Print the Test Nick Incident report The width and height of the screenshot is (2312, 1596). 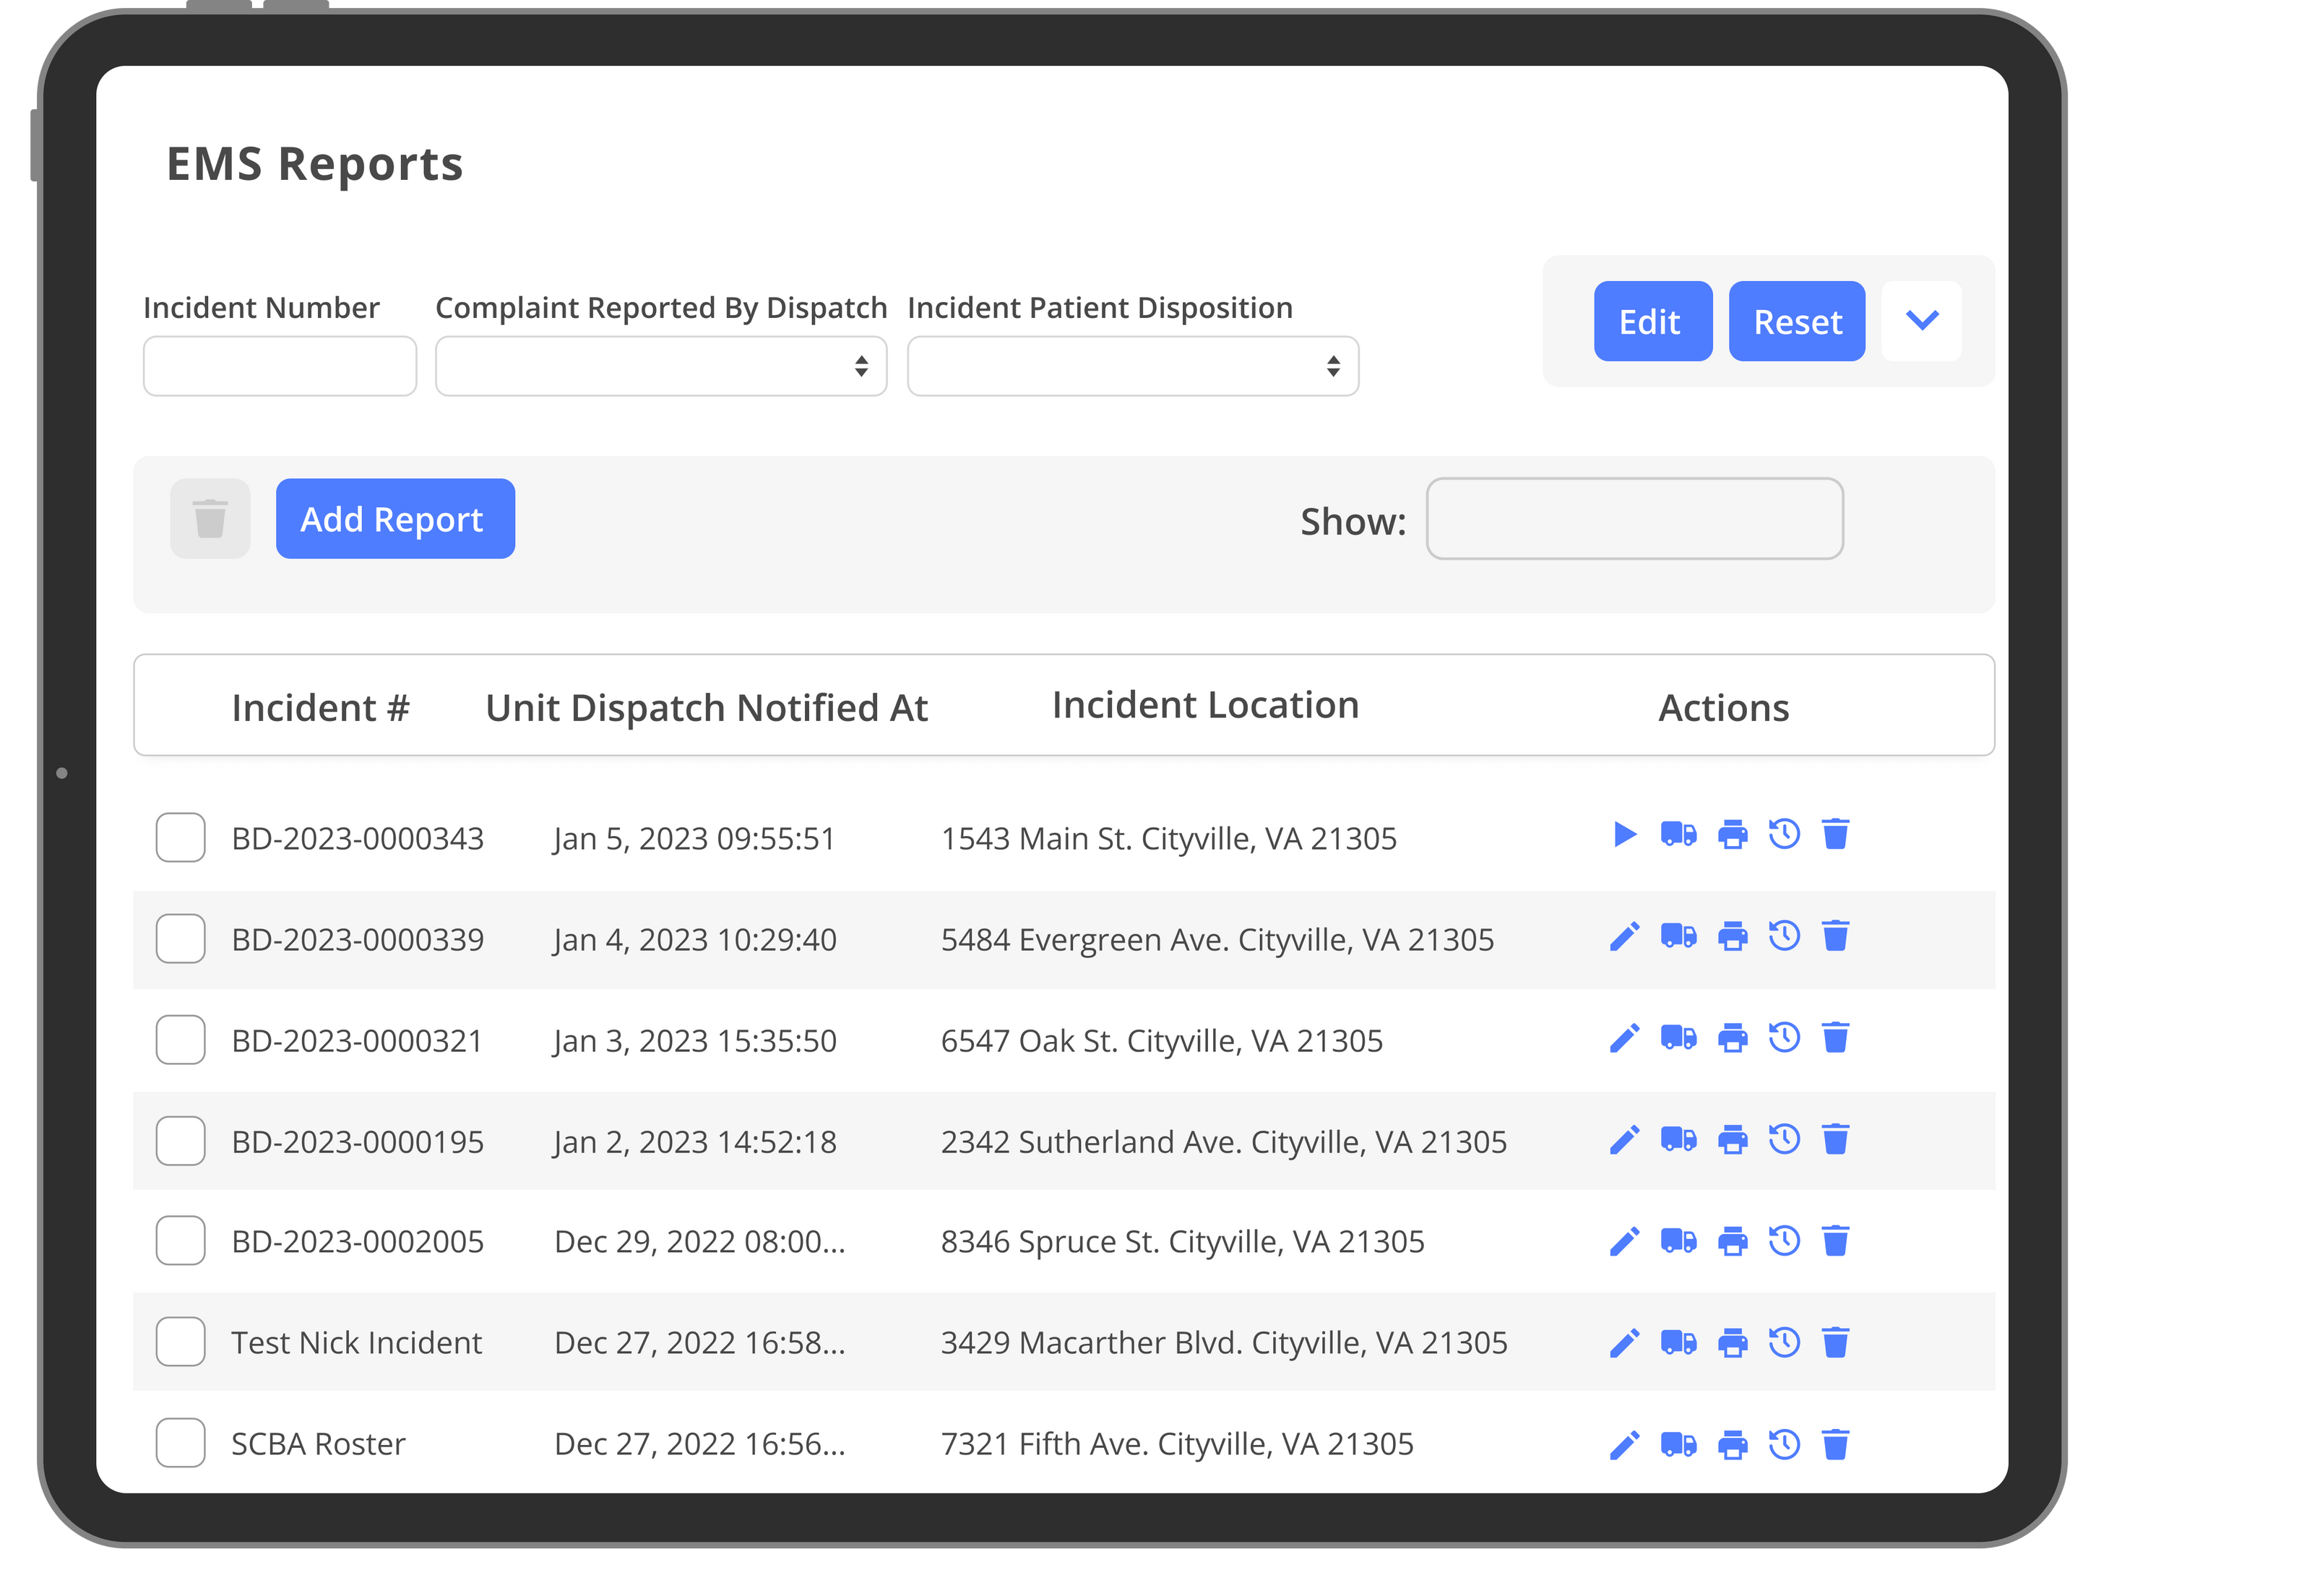point(1733,1342)
